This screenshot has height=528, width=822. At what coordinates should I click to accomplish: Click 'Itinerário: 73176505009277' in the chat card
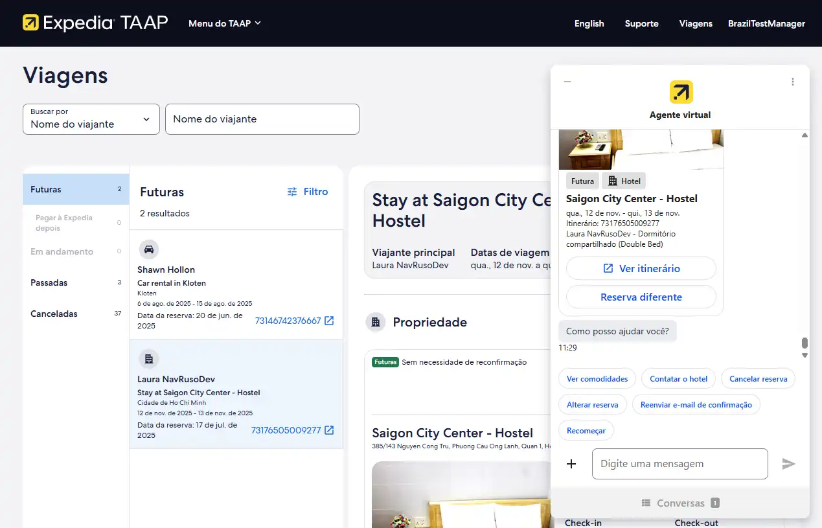[x=613, y=224]
